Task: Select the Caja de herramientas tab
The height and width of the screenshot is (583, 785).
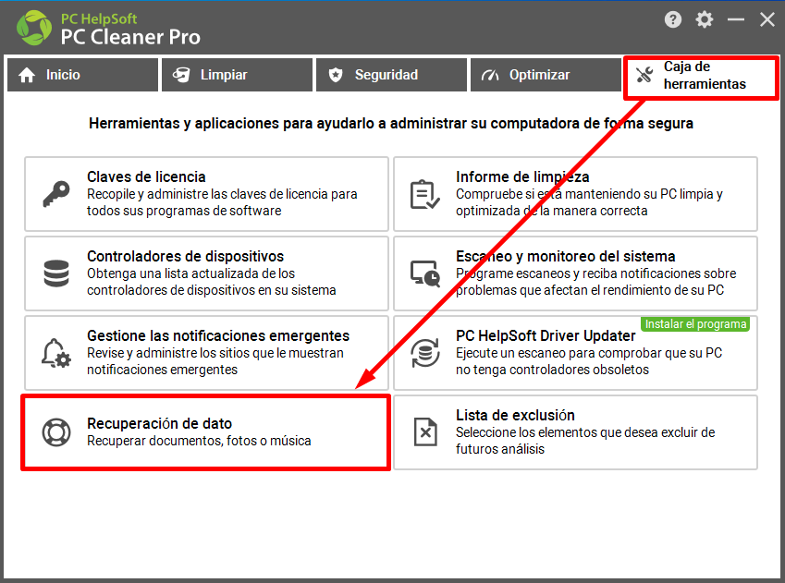Action: (701, 78)
